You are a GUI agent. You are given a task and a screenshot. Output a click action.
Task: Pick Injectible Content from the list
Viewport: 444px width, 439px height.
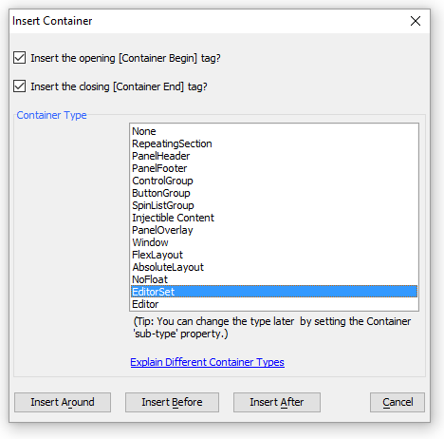(x=274, y=218)
